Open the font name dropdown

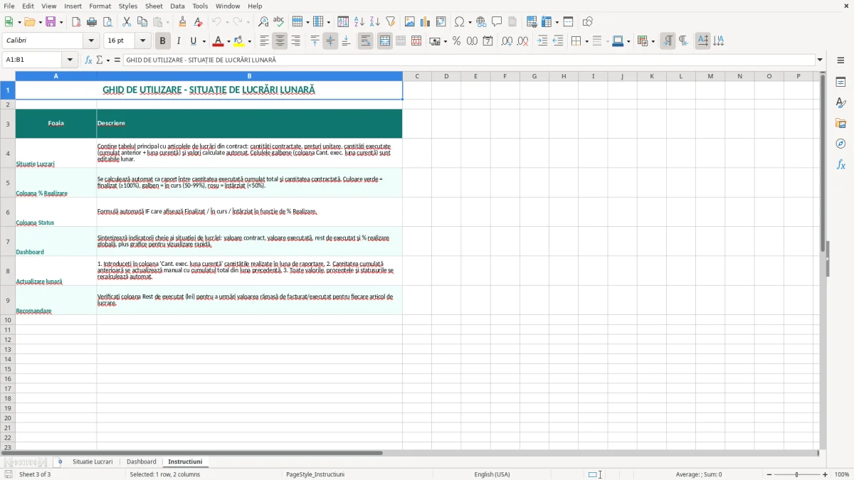[x=91, y=41]
